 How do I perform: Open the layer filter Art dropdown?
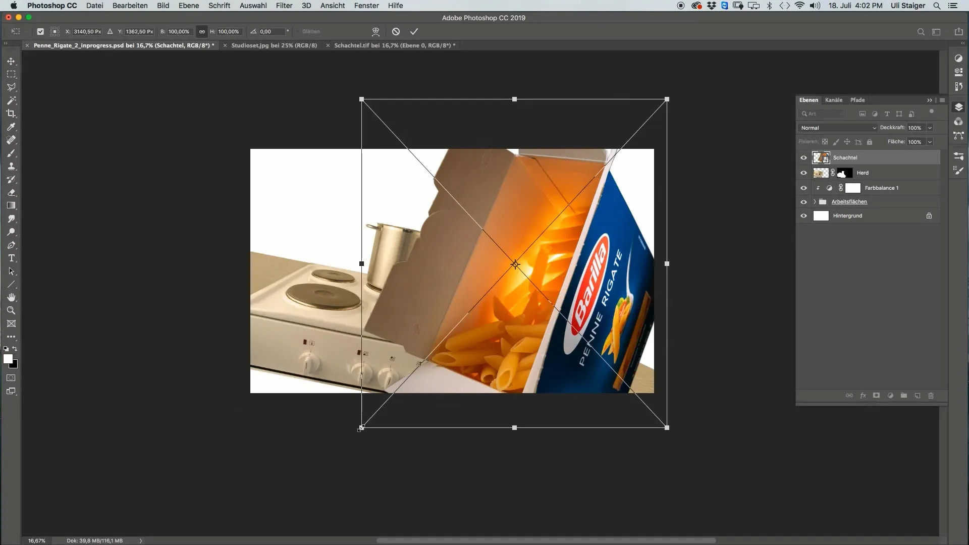[822, 114]
